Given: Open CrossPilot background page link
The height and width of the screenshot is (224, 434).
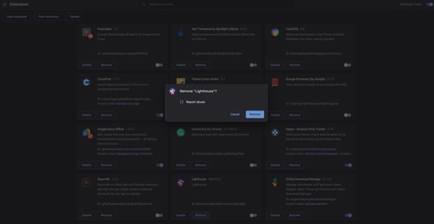Looking at the screenshot, I should point(128,103).
